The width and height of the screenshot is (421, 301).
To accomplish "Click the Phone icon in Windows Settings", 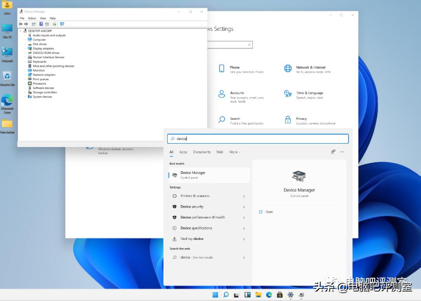I will (222, 69).
